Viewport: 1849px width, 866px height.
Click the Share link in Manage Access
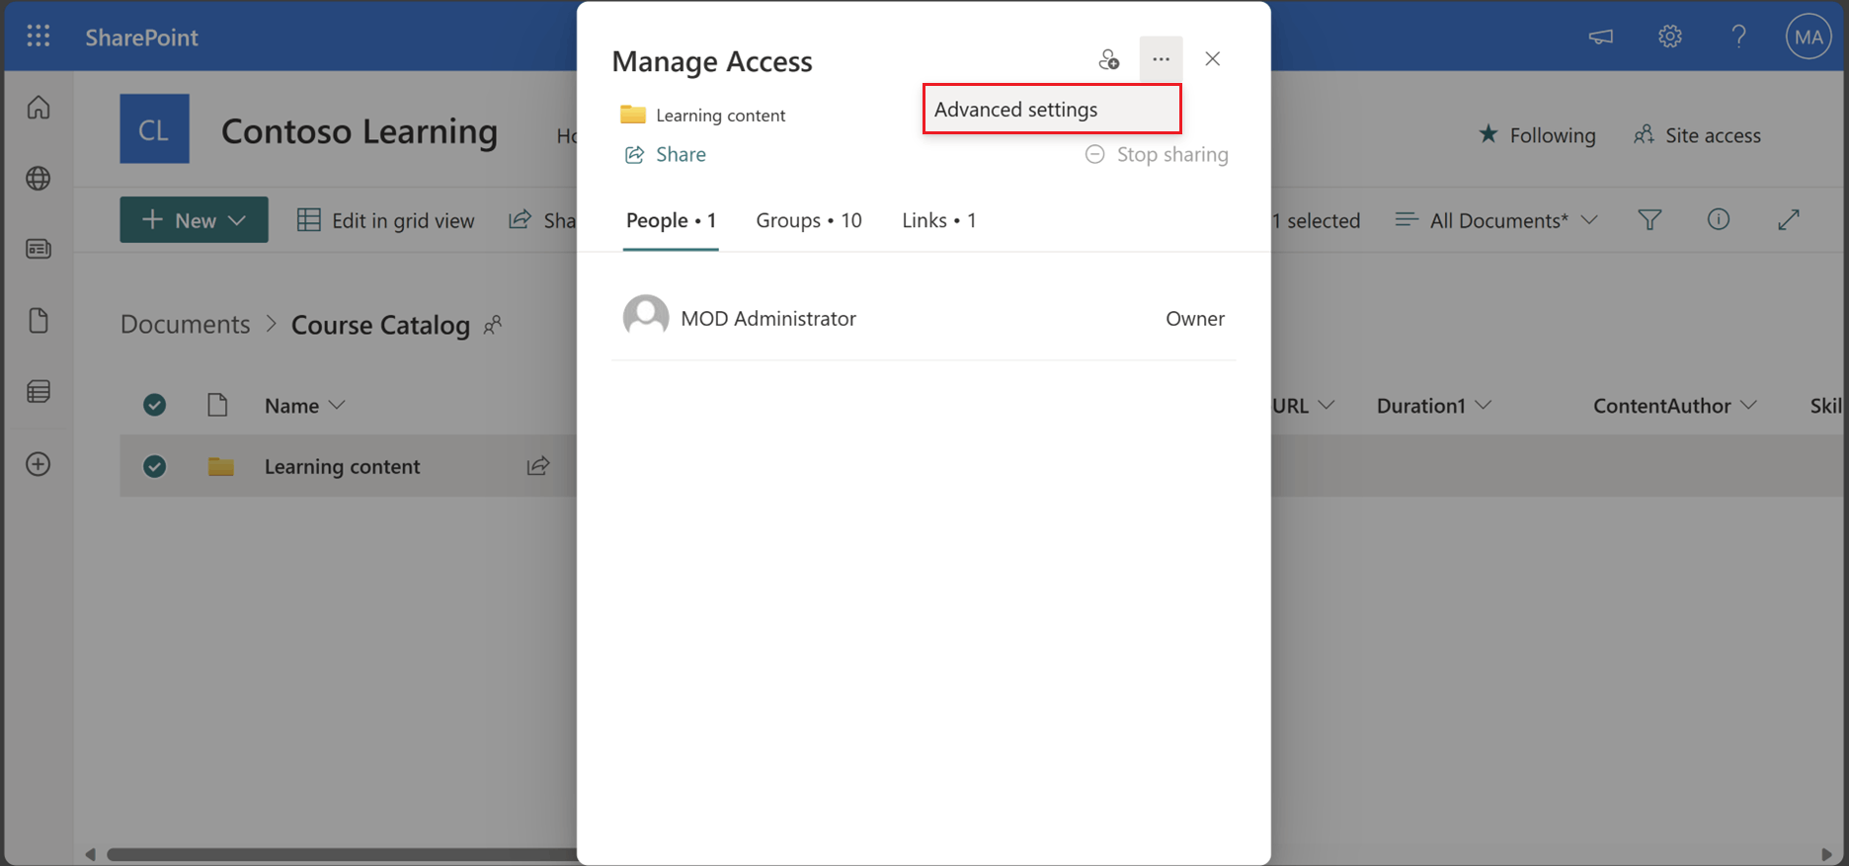click(x=666, y=154)
